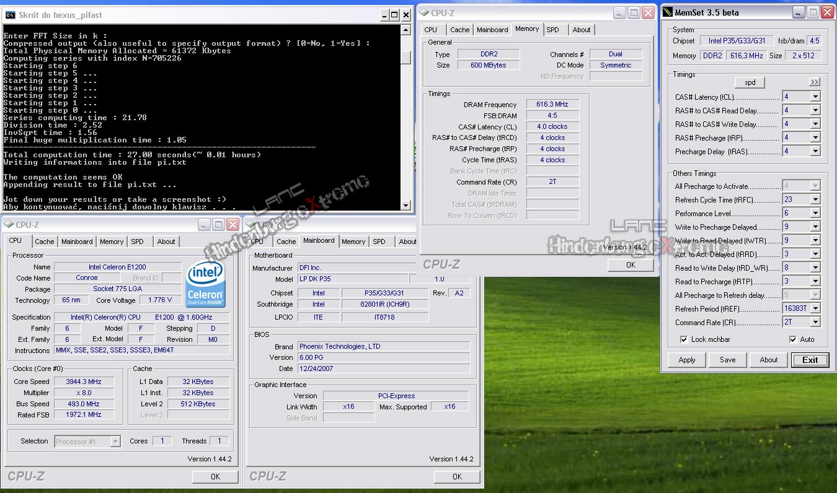Click the command prompt icon in the hexus_pifast title bar
837x493 pixels.
point(10,14)
